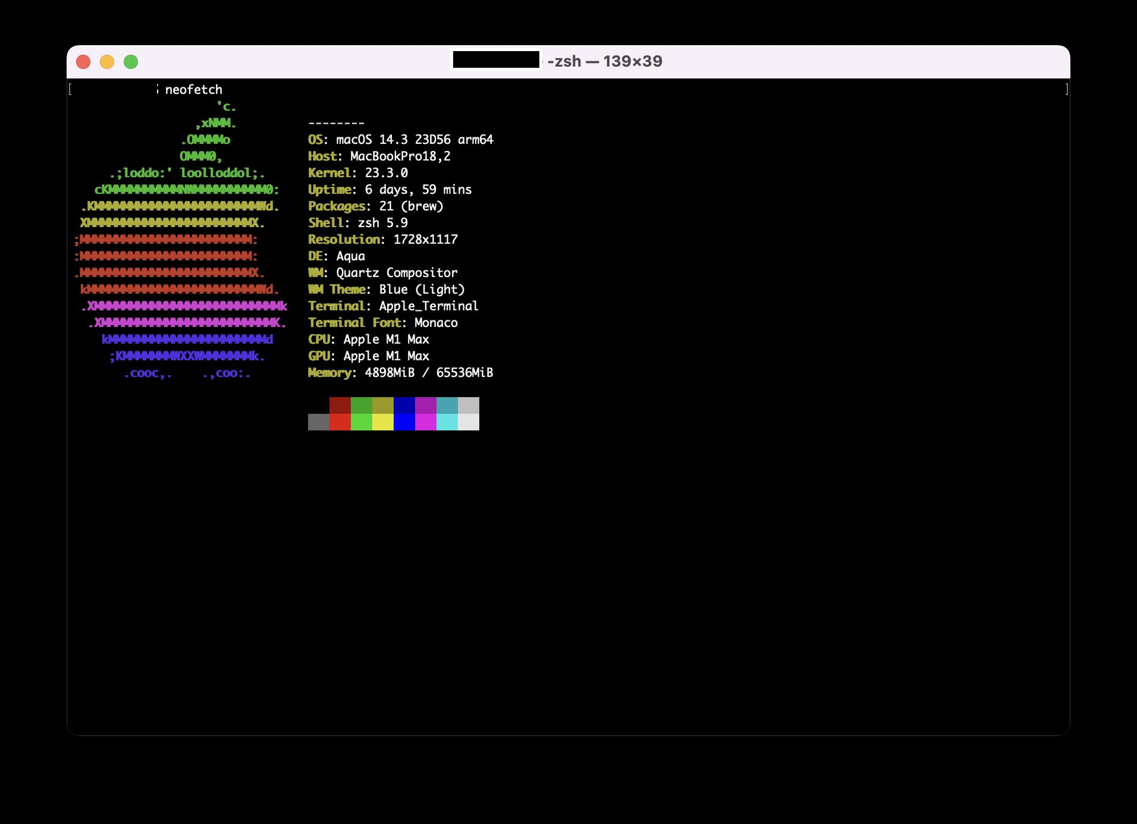
Task: Click the typed "neofetch" command text
Action: (194, 90)
